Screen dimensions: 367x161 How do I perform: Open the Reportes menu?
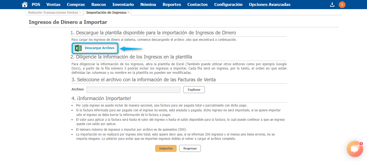click(x=172, y=5)
